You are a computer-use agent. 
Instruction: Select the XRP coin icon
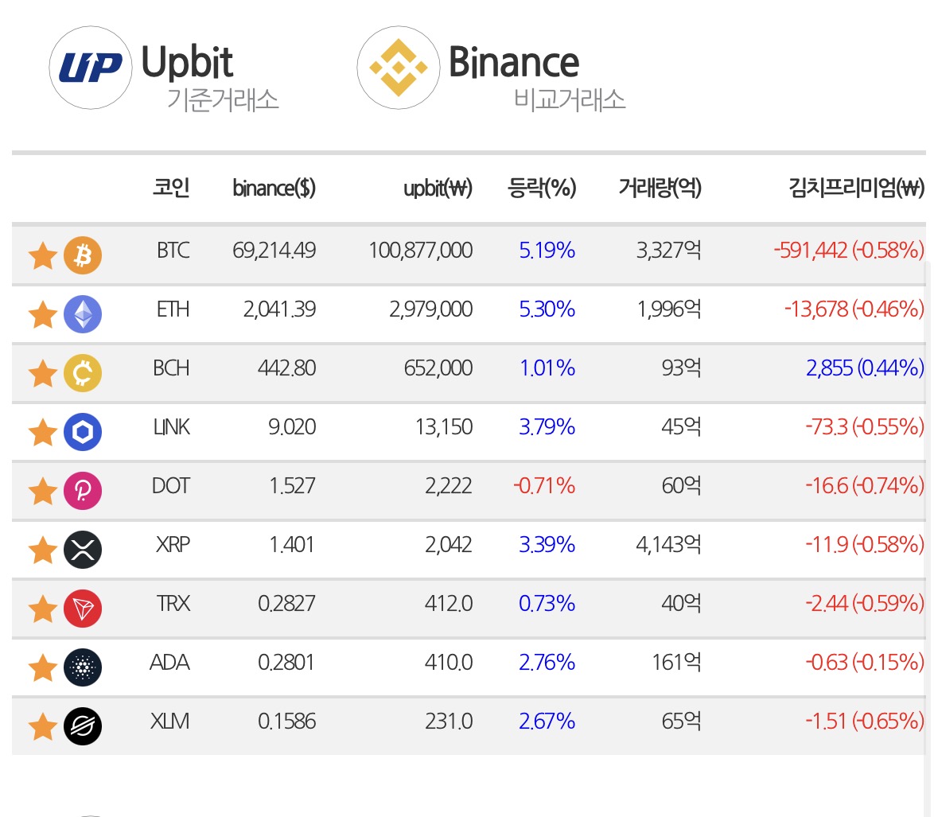pos(83,550)
